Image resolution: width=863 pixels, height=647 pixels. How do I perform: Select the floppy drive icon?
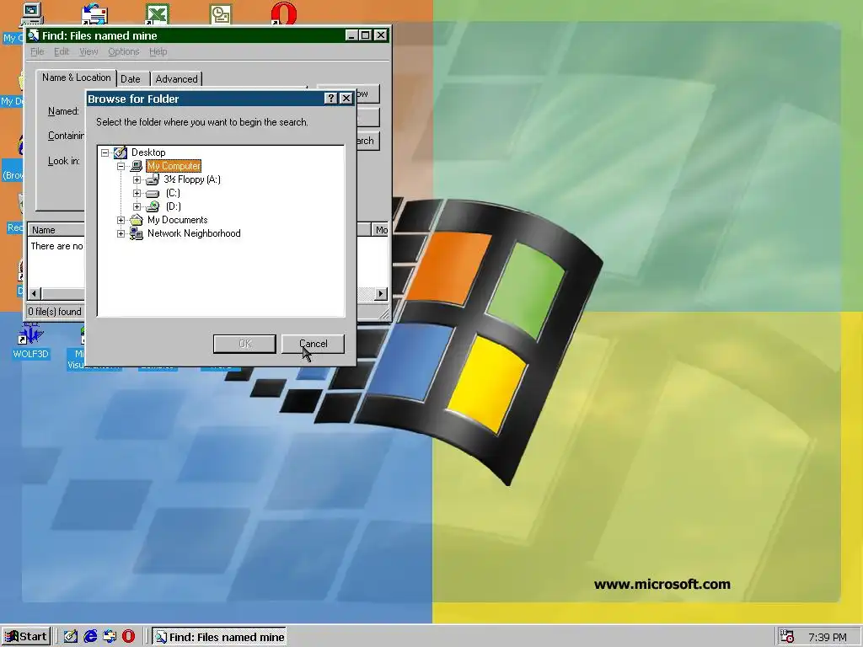(153, 179)
